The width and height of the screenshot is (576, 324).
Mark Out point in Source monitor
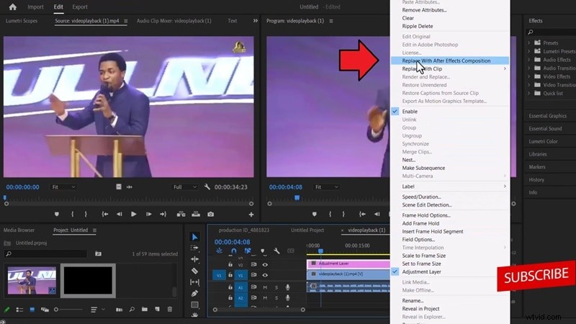[x=86, y=214]
